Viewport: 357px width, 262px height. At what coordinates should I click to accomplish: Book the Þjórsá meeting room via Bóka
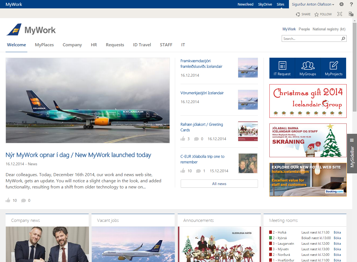(337, 238)
